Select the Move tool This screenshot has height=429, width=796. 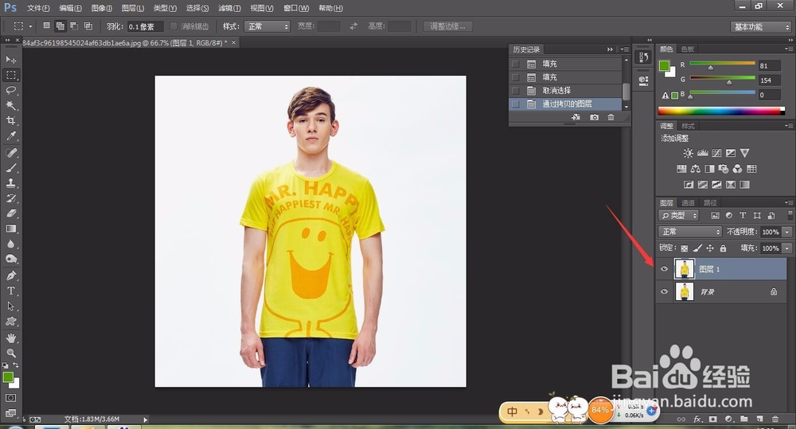(10, 60)
